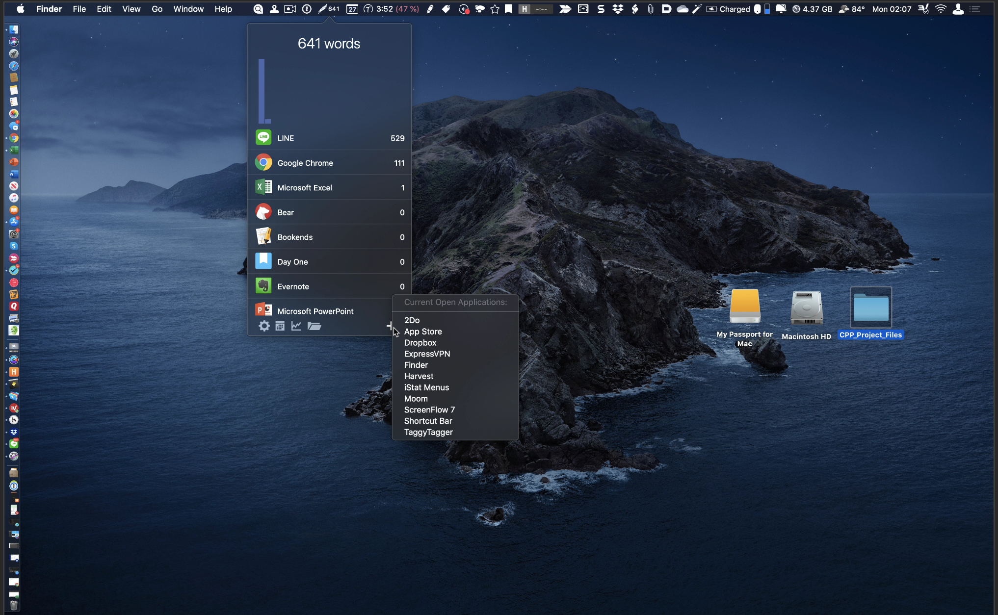Click the ScreenFlow camera icon in menu bar
Screen dimensions: 998x615
tap(290, 9)
